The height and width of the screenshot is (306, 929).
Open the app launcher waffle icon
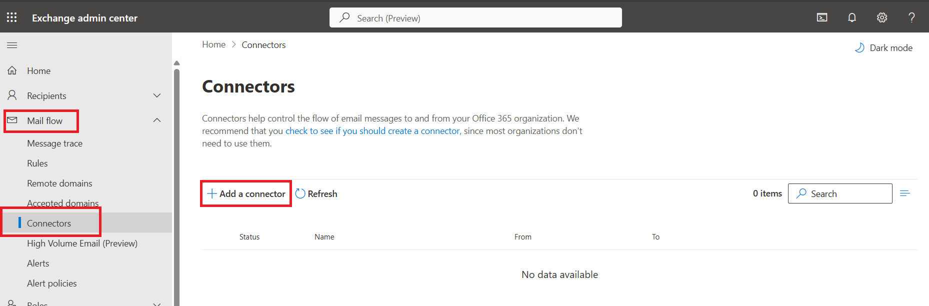12,17
